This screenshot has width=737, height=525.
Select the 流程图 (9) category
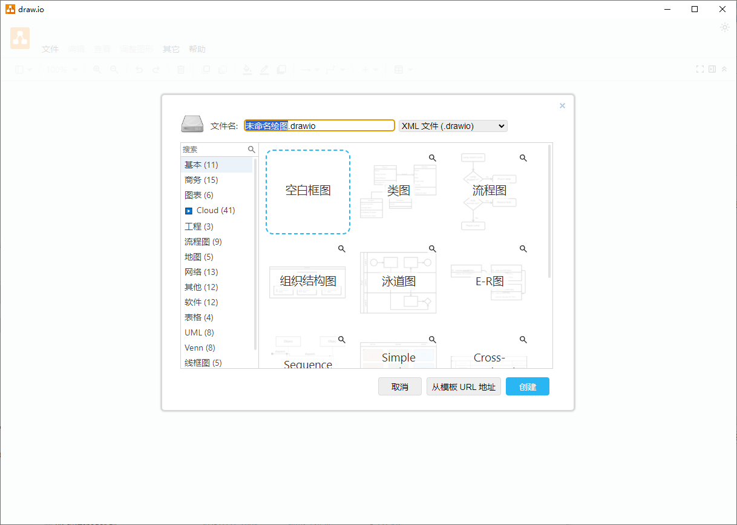217,242
